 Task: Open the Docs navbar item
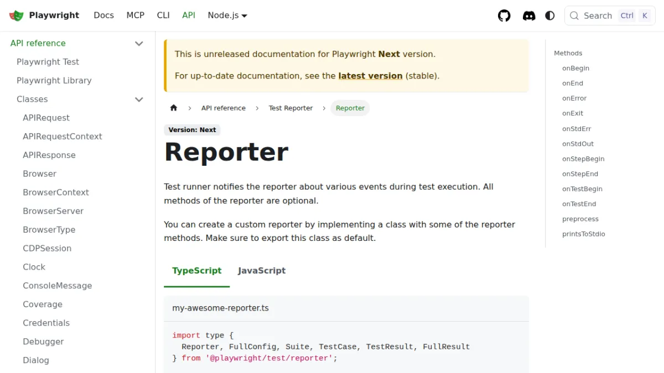(x=103, y=15)
